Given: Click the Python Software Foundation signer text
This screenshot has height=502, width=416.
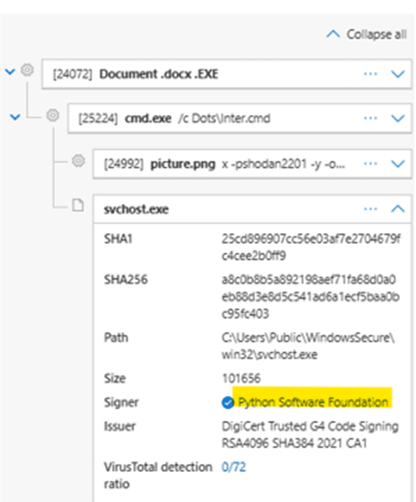Looking at the screenshot, I should (314, 402).
